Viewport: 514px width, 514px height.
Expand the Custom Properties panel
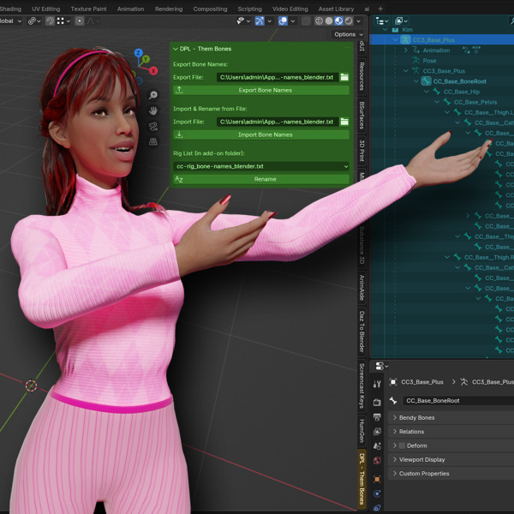point(395,474)
